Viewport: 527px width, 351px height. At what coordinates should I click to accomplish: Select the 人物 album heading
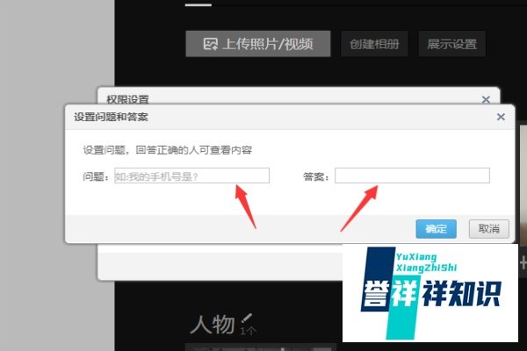point(212,325)
